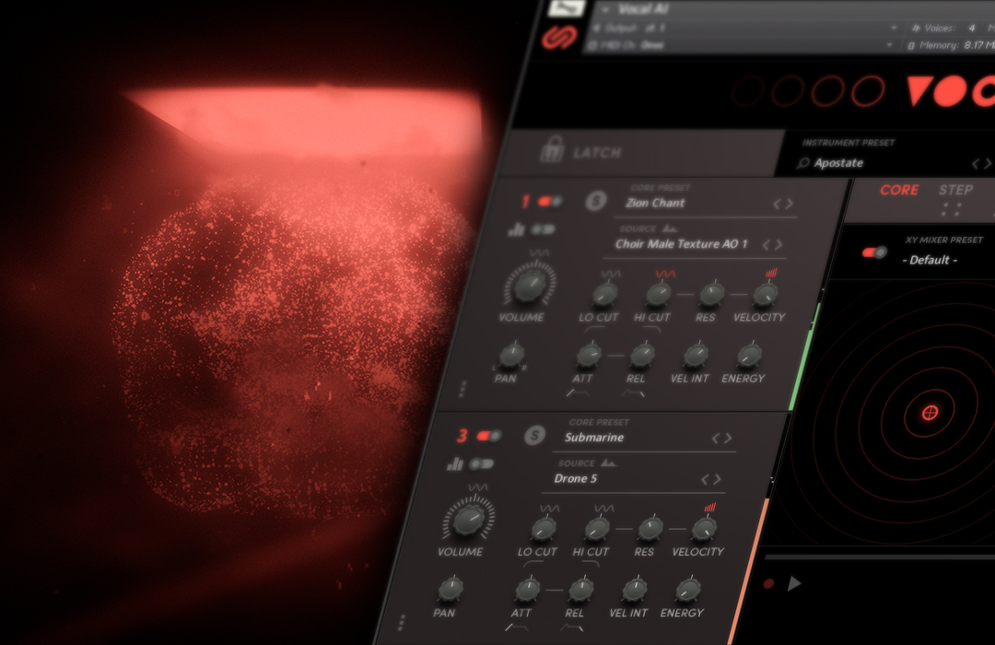Click the bars icon under layer 1
995x645 pixels.
[x=516, y=230]
